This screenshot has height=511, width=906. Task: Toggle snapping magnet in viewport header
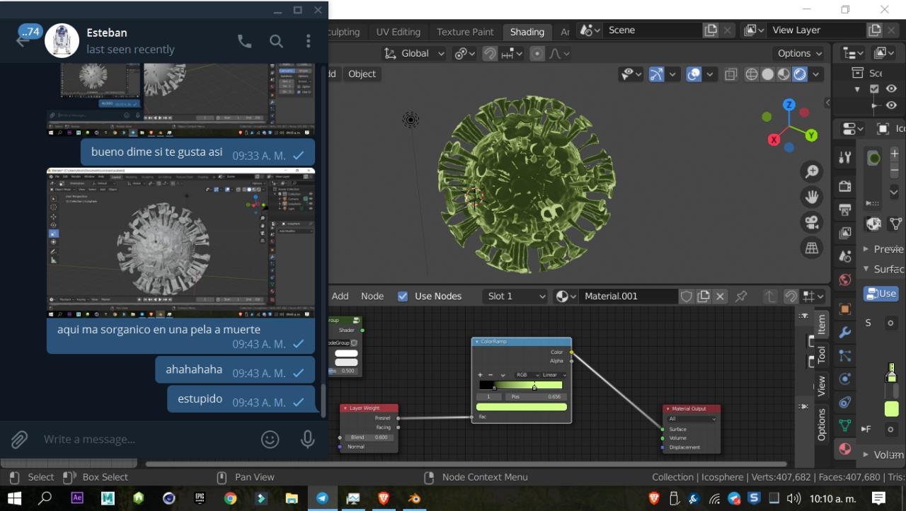pos(490,53)
